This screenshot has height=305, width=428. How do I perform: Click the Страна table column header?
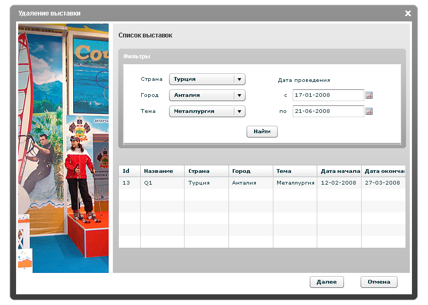pyautogui.click(x=206, y=171)
